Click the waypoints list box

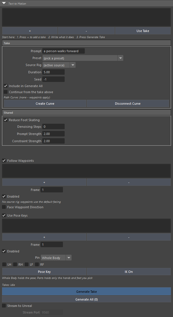point(86,171)
